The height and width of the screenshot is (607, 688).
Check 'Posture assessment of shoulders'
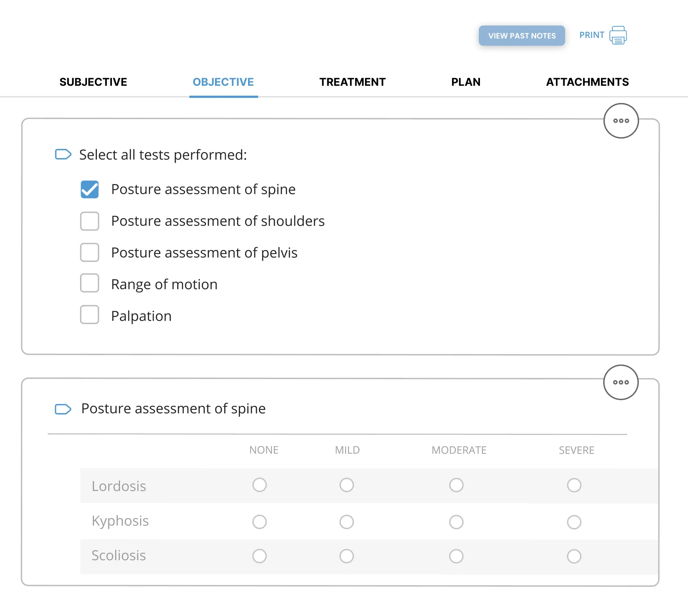[x=89, y=221]
